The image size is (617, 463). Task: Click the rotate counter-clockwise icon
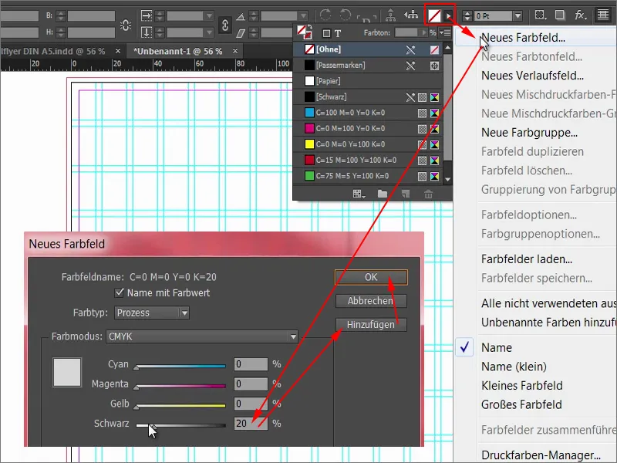pos(345,15)
